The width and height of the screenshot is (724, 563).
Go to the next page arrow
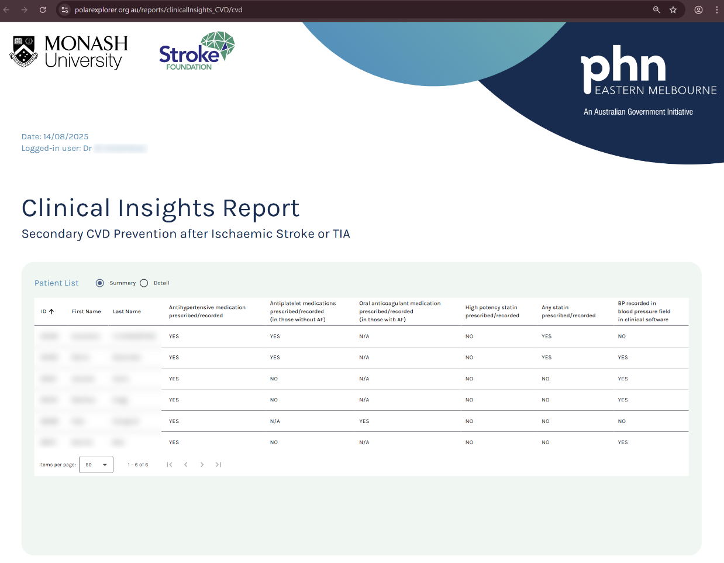click(x=202, y=465)
